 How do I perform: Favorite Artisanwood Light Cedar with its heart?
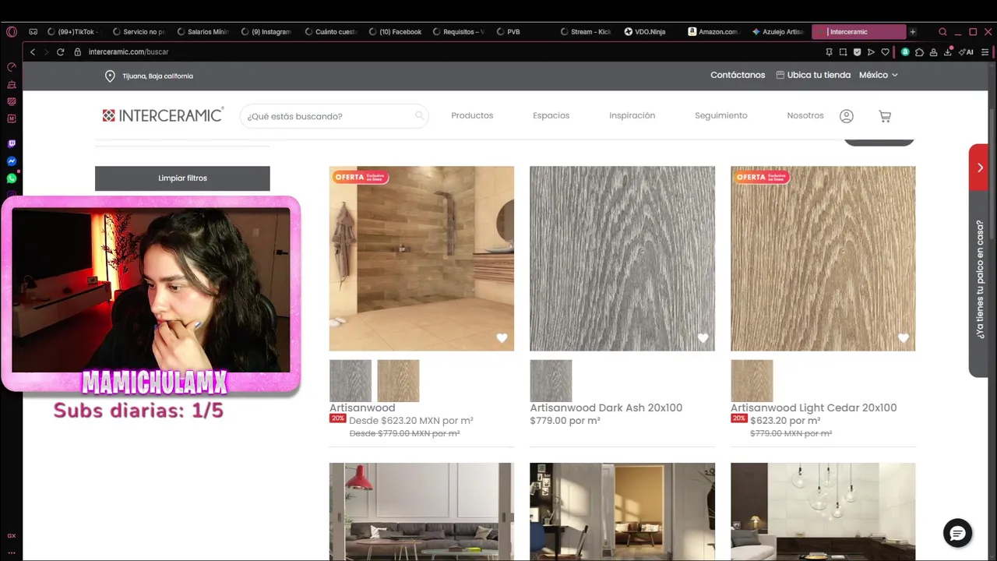[x=904, y=338]
